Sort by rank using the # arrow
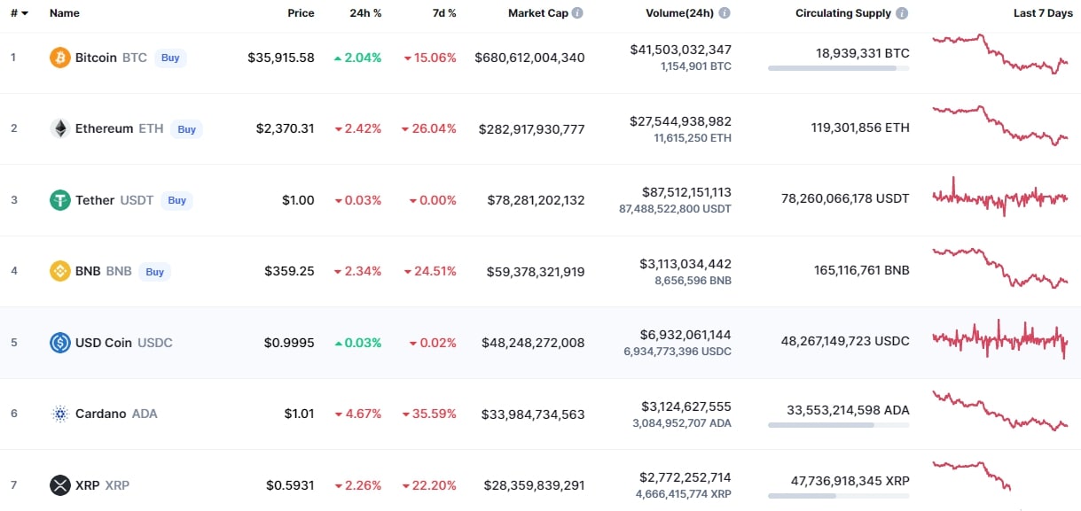The height and width of the screenshot is (511, 1081). (x=24, y=13)
